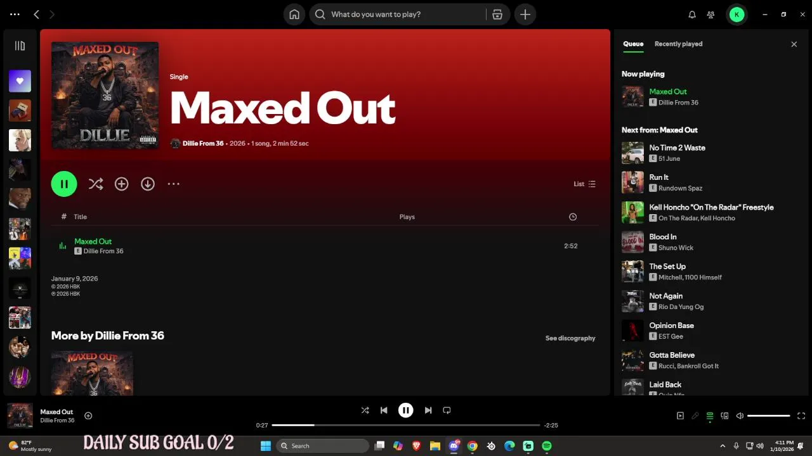Seek on the song progress bar
The height and width of the screenshot is (456, 812).
point(405,425)
